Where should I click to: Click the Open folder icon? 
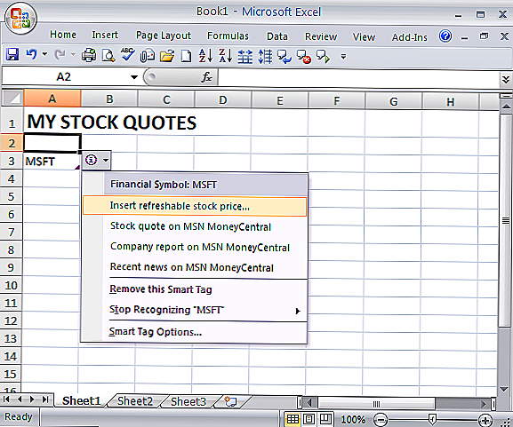167,56
